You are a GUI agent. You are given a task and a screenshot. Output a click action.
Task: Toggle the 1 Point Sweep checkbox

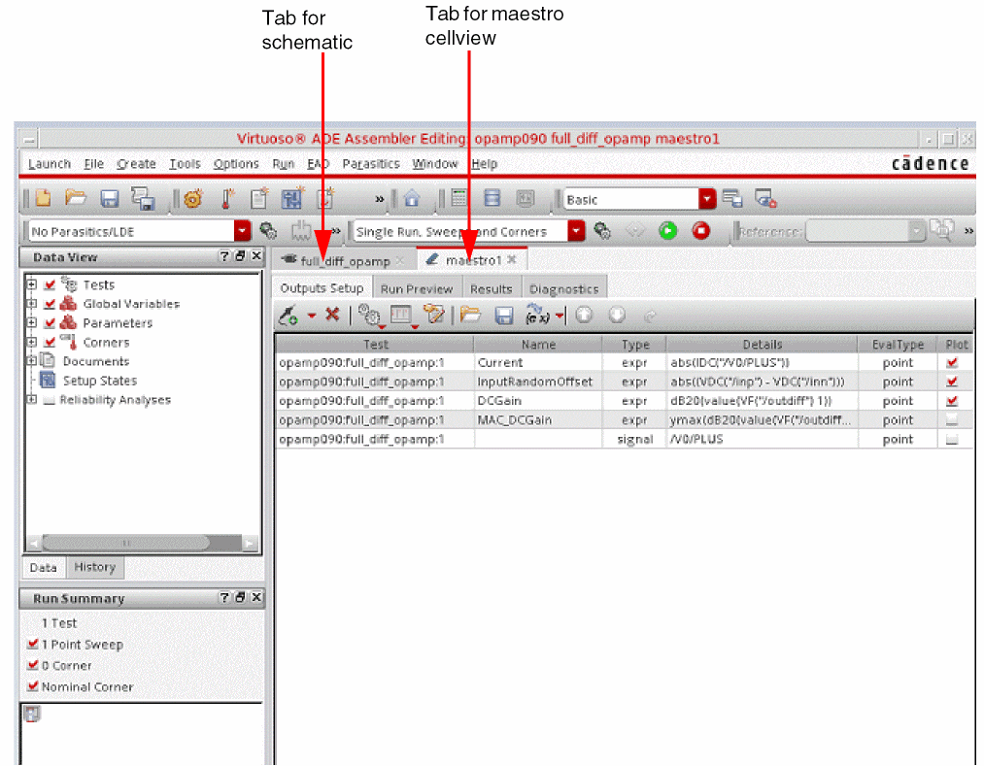pos(33,644)
